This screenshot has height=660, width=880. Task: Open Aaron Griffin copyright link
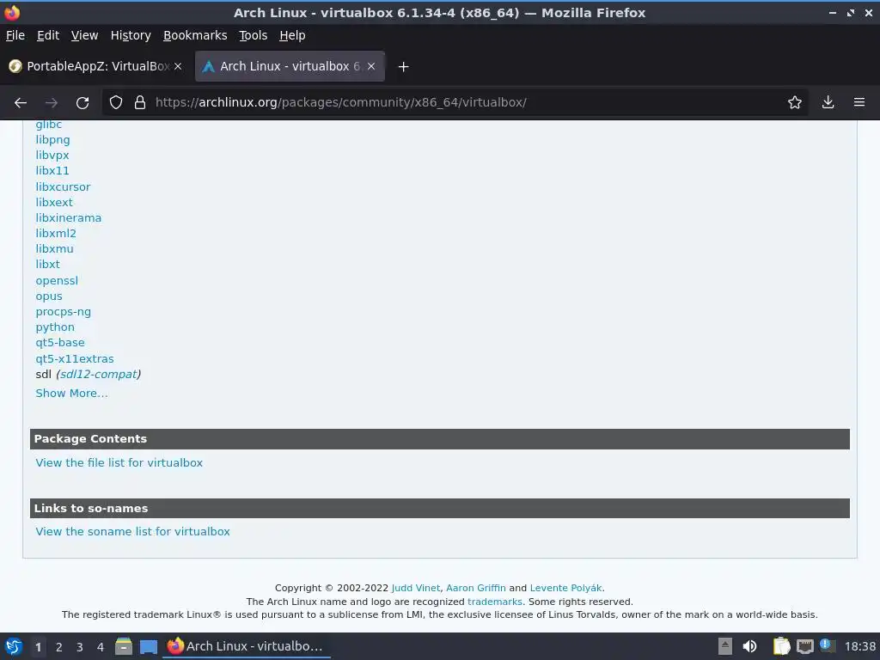[x=476, y=588]
